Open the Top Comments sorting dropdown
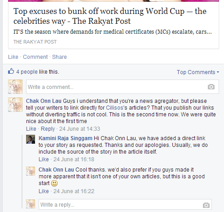Image resolution: width=224 pixels, height=212 pixels. coord(198,72)
